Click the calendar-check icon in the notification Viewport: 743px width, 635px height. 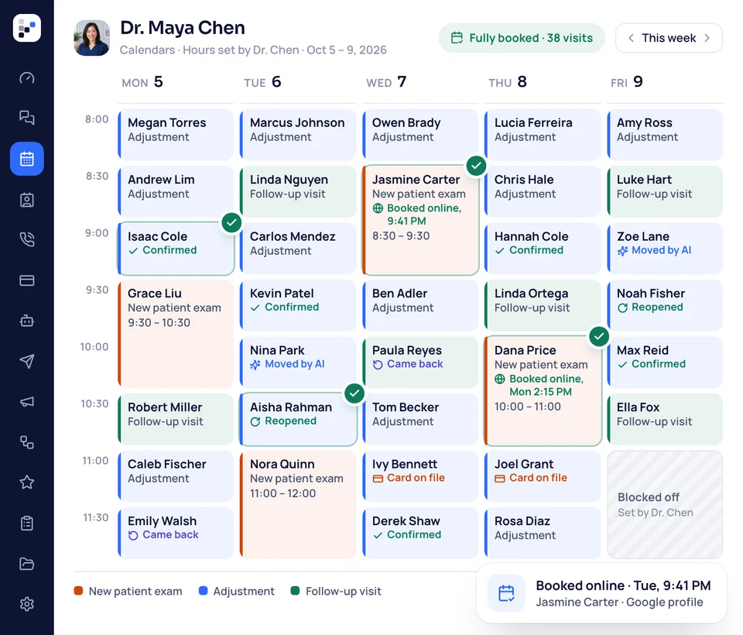coord(506,593)
